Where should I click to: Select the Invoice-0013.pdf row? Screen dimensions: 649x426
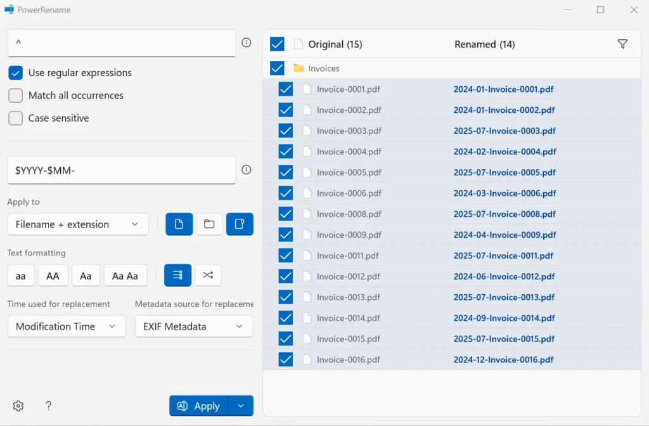point(452,297)
